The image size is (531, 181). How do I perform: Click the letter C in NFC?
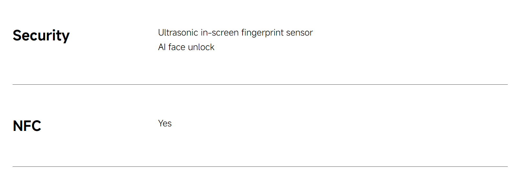tap(36, 126)
